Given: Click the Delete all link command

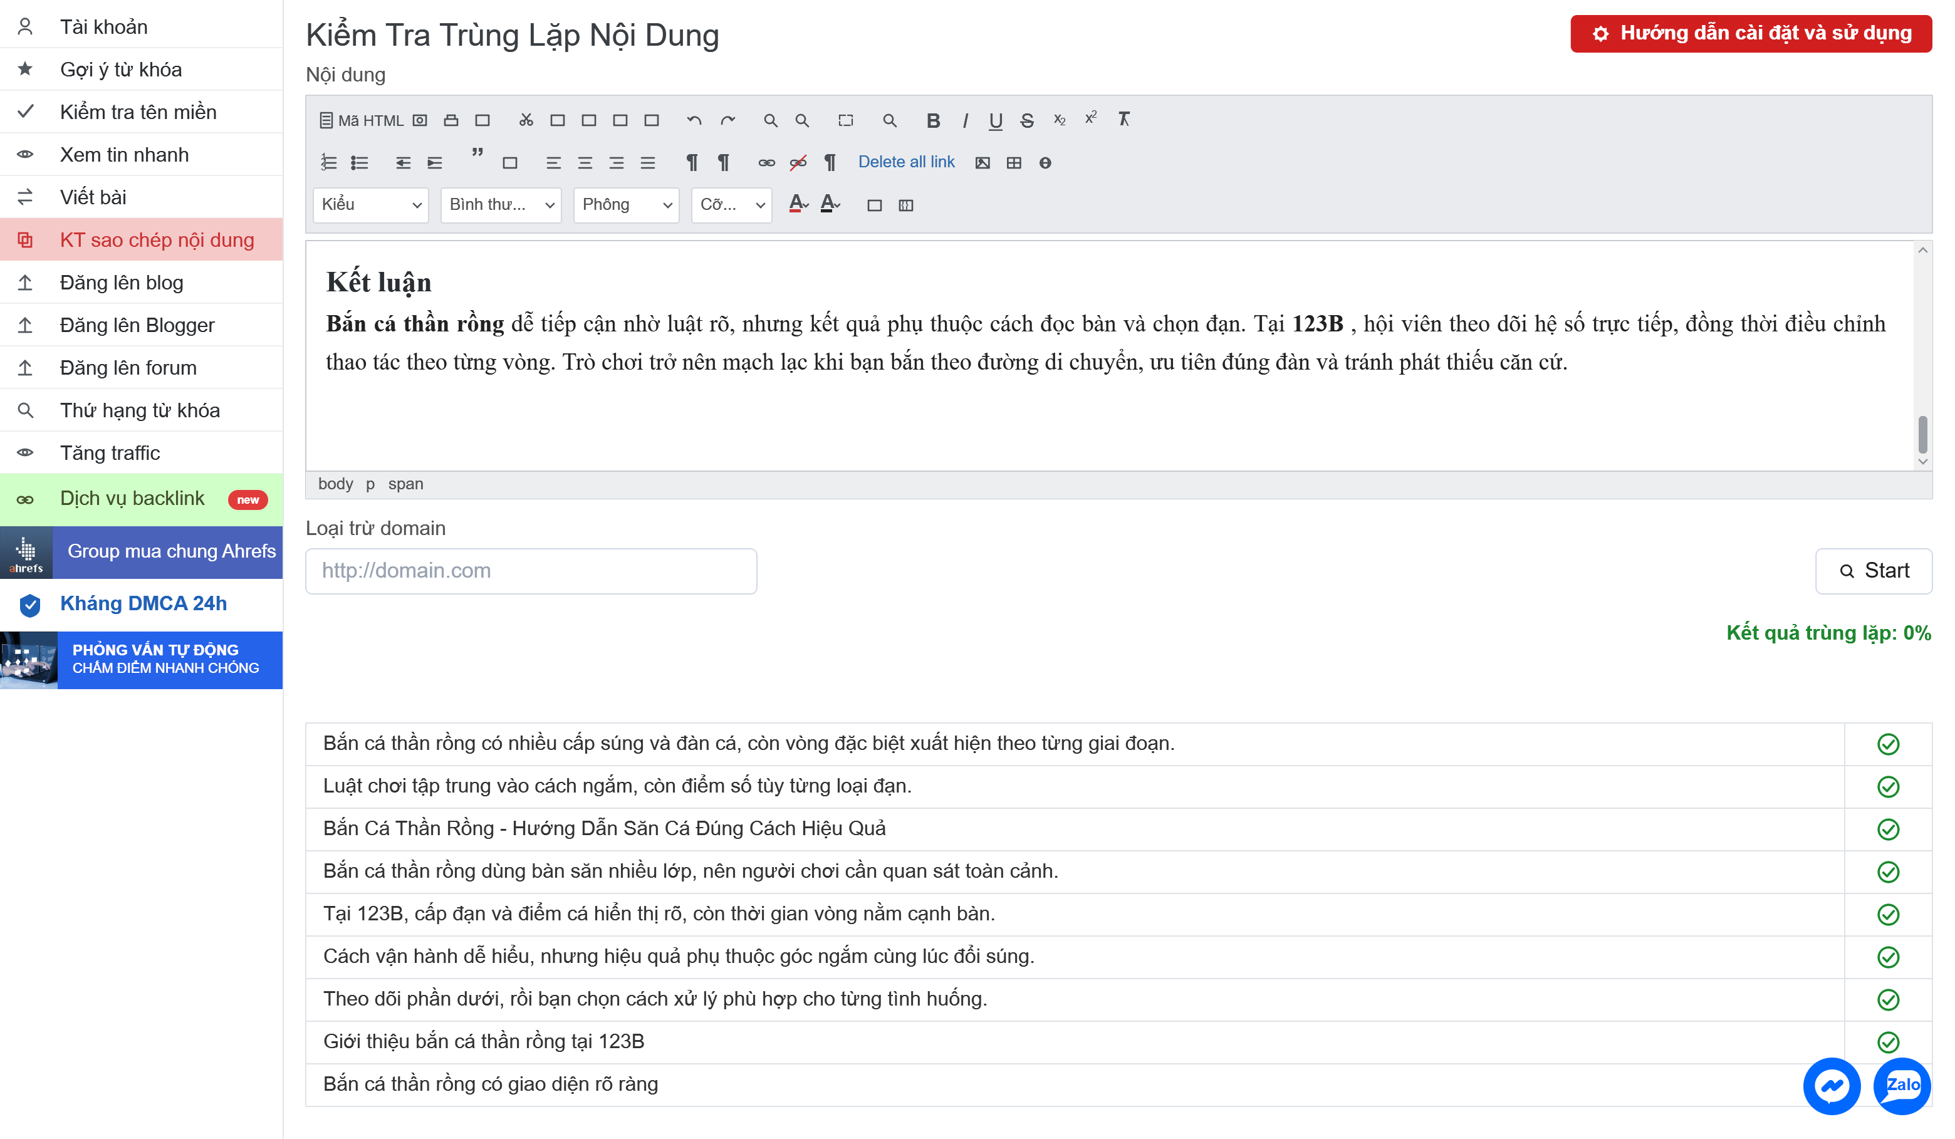Looking at the screenshot, I should pos(905,162).
